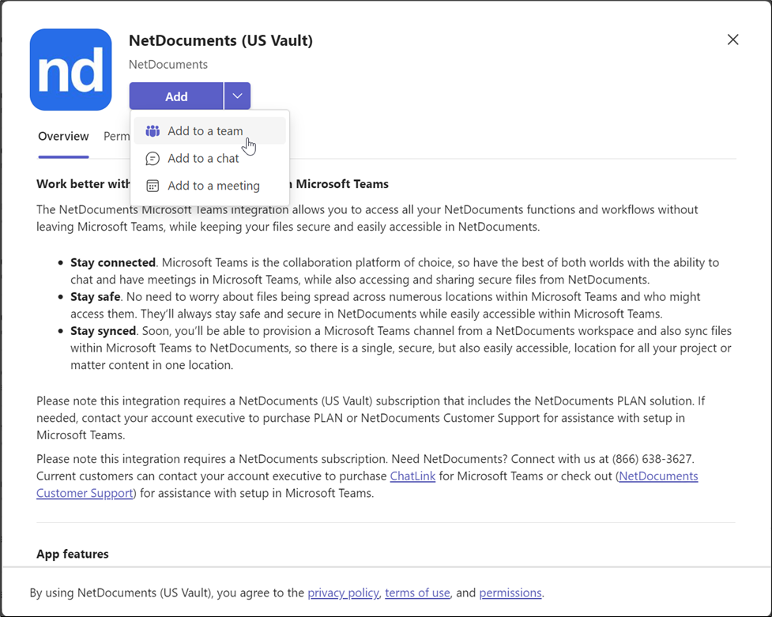This screenshot has width=772, height=617.
Task: Open the permissions link at the bottom
Action: (510, 593)
